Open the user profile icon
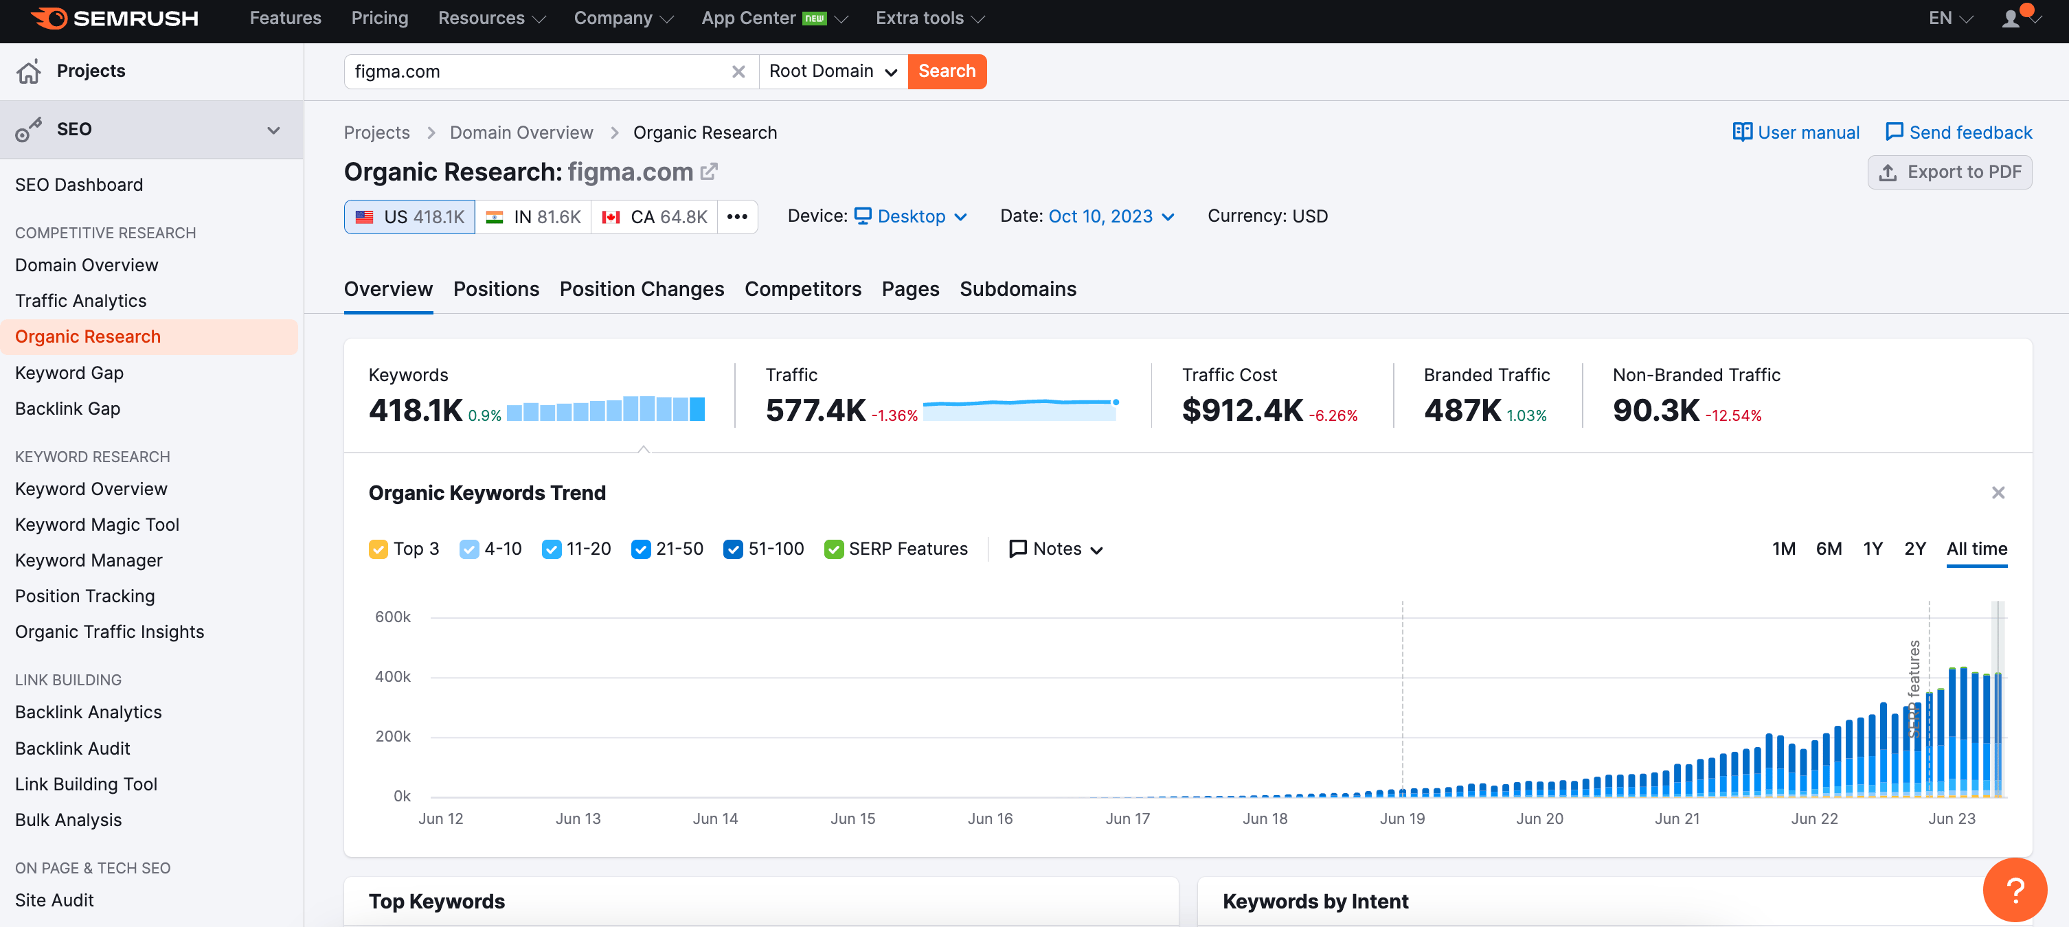This screenshot has width=2069, height=927. (x=2011, y=19)
